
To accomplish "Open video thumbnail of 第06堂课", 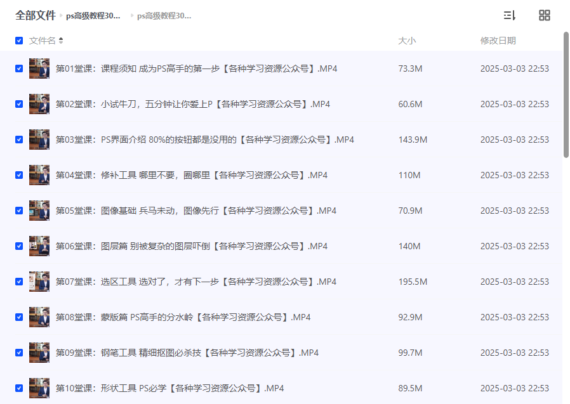I will coord(39,246).
